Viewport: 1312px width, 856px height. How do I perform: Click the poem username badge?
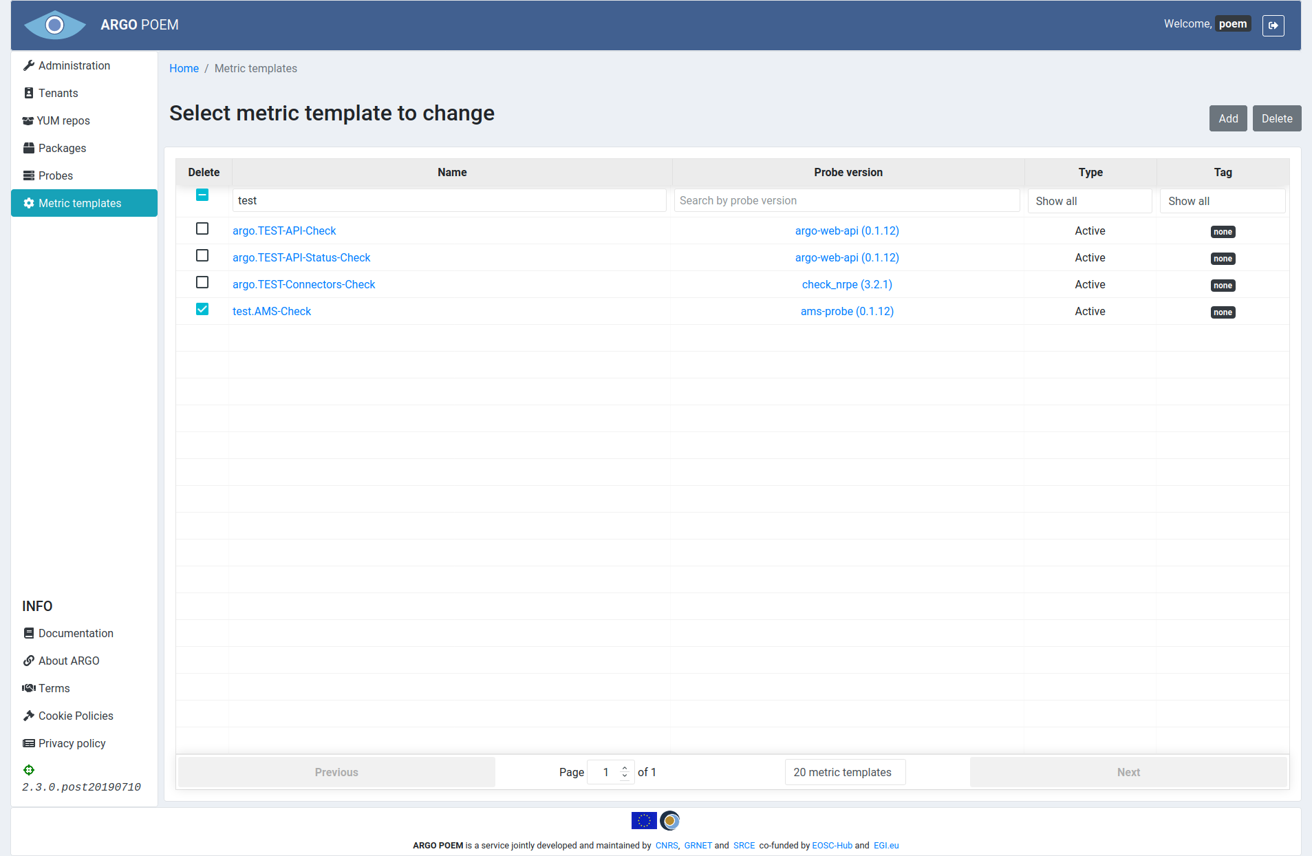click(1233, 24)
